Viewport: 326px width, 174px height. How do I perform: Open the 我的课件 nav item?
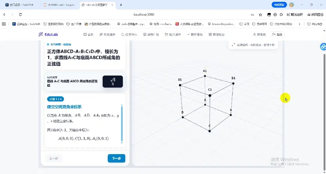pyautogui.click(x=173, y=35)
